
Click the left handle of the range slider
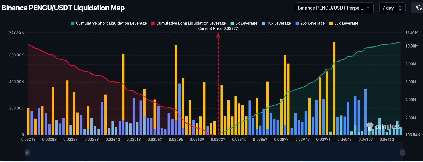click(x=27, y=152)
